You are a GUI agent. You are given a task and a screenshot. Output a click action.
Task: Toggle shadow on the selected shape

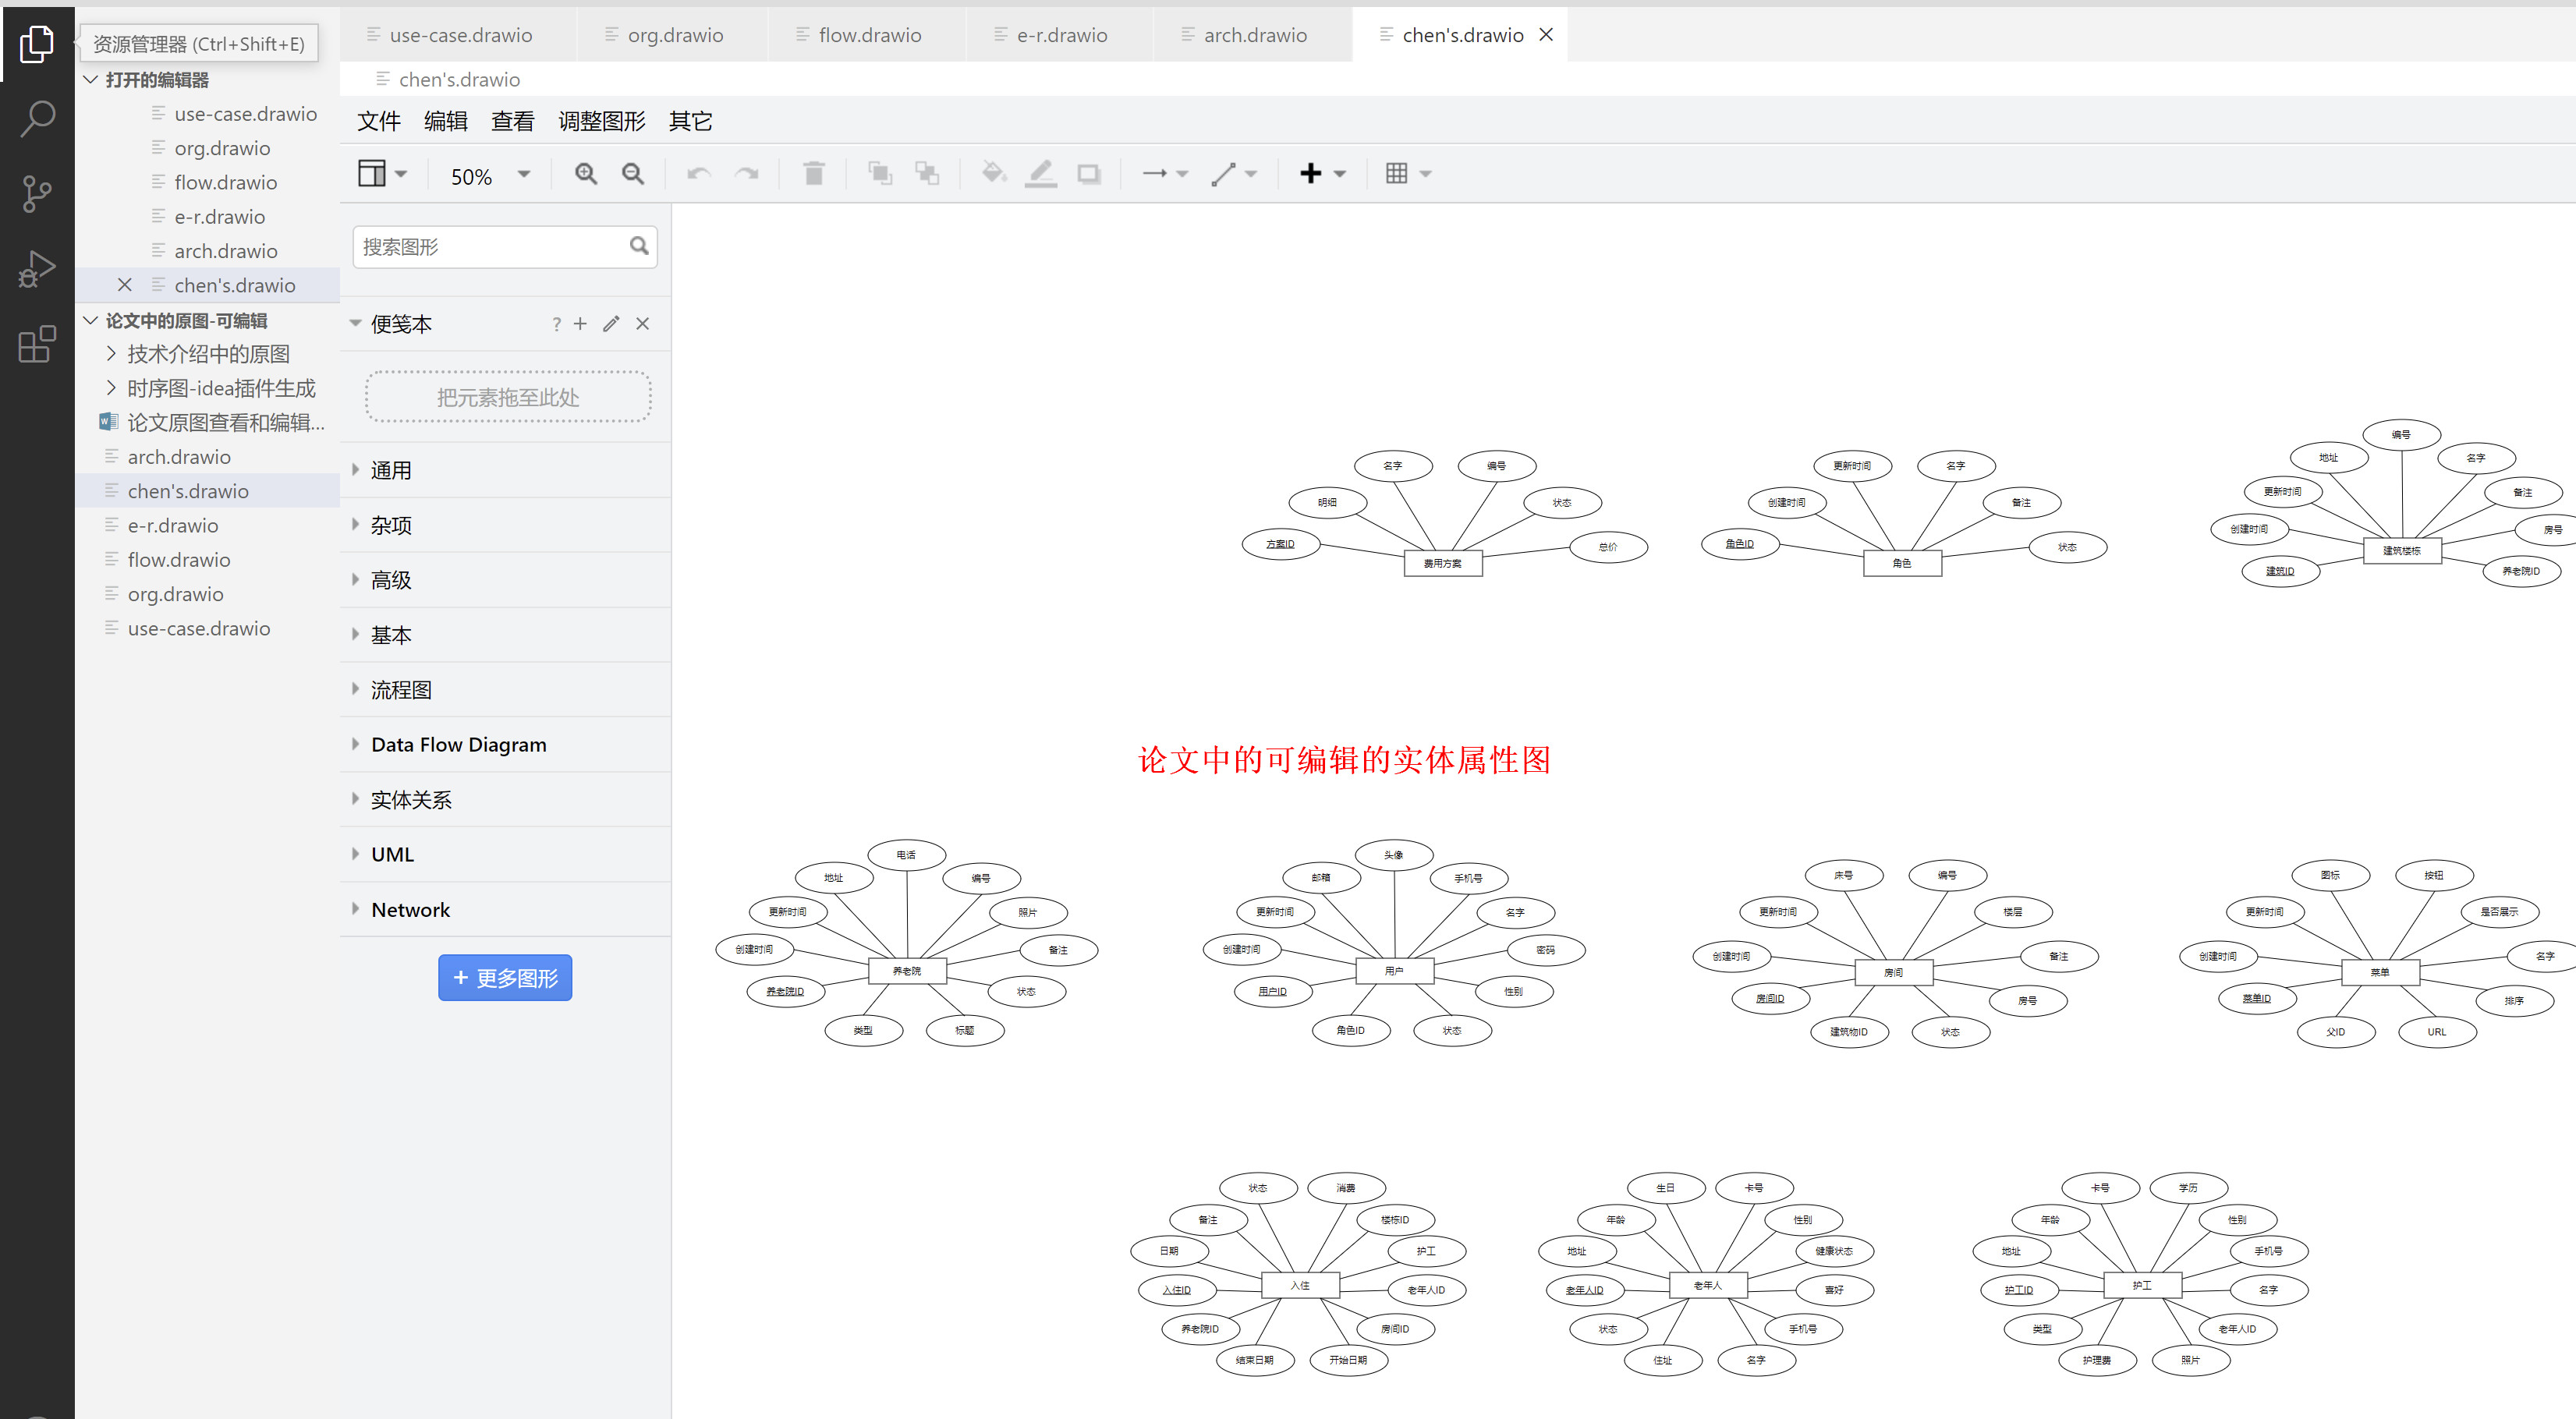click(1089, 173)
